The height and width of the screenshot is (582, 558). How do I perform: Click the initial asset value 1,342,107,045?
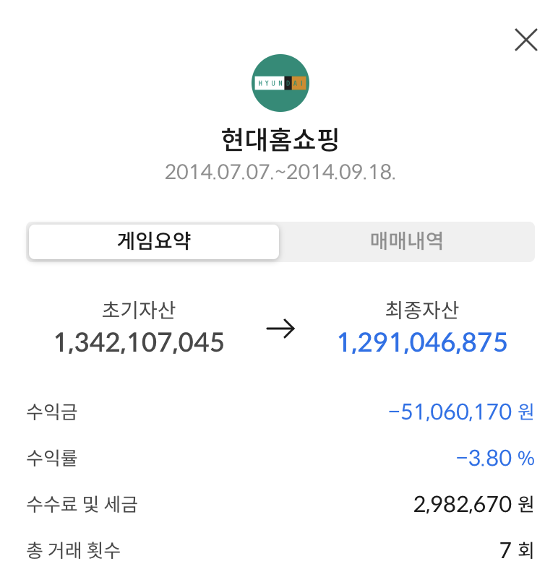click(139, 342)
